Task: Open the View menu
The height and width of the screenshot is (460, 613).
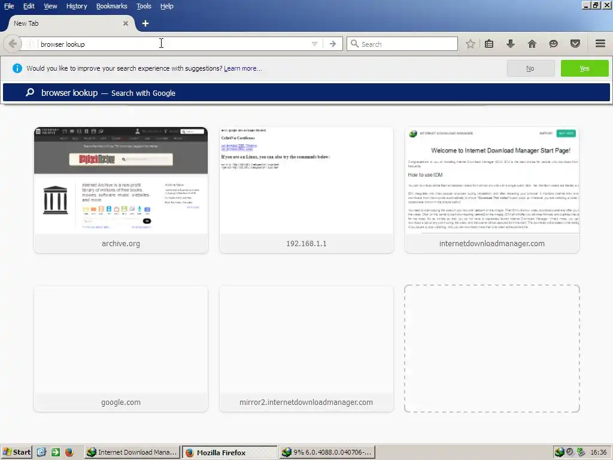Action: coord(50,6)
